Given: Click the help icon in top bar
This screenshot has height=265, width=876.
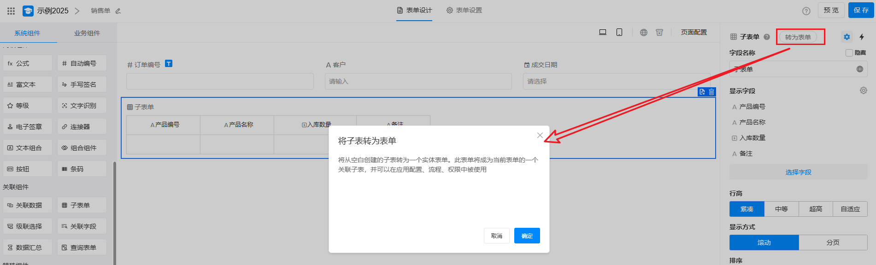Looking at the screenshot, I should [806, 11].
